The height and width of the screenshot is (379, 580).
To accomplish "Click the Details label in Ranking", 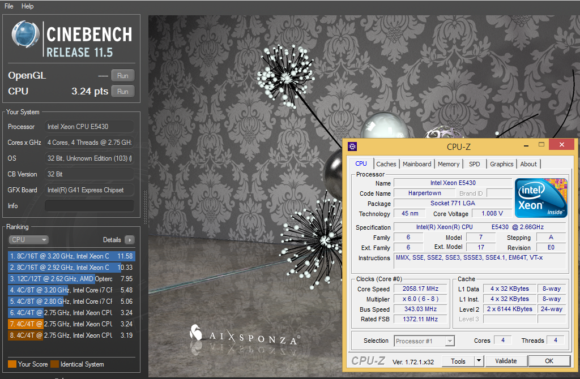I will pos(112,240).
